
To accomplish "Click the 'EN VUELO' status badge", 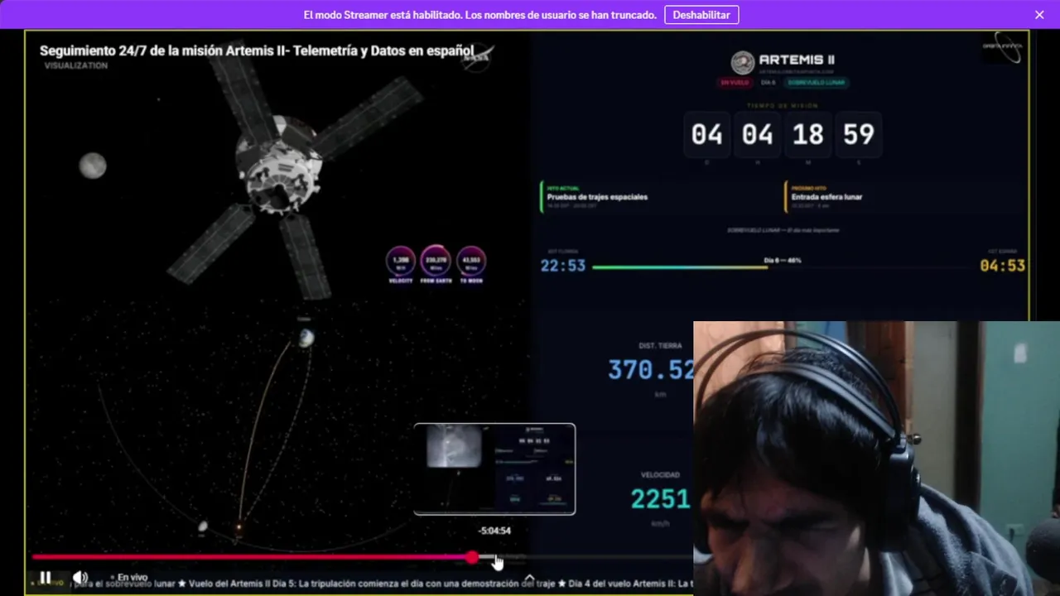I will (735, 82).
